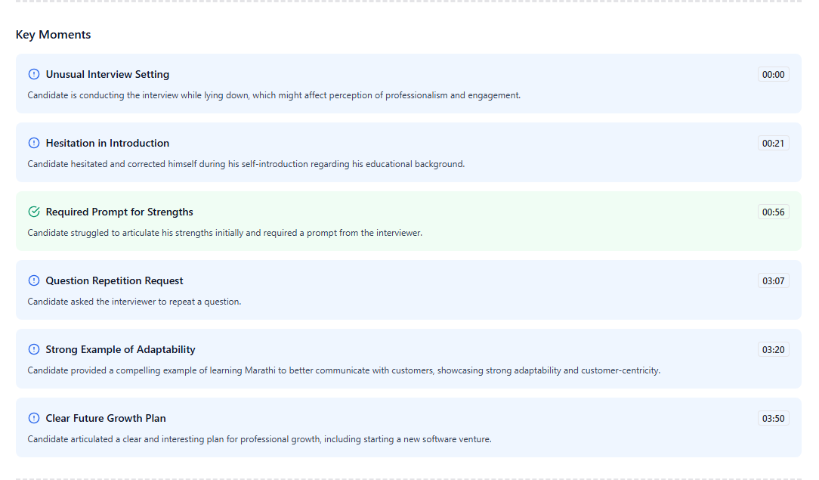Viewport: 819px width, 480px height.
Task: Seek to the 00:56 key moment timestamp
Action: [773, 212]
